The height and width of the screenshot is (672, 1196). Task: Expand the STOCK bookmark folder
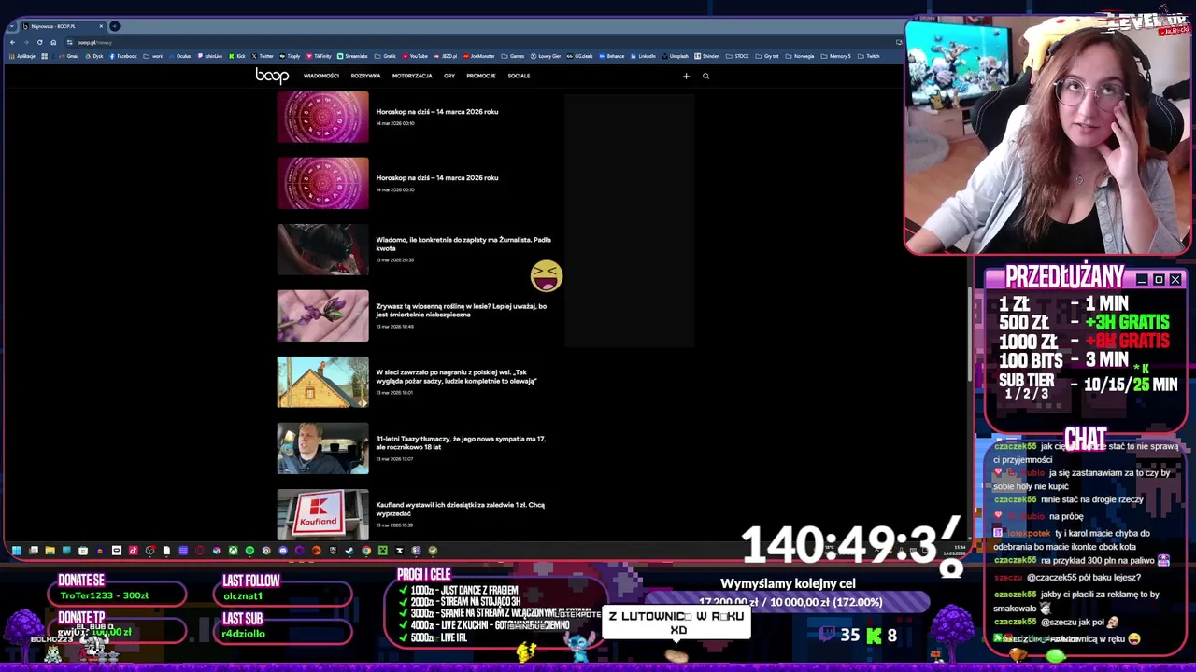pos(737,56)
